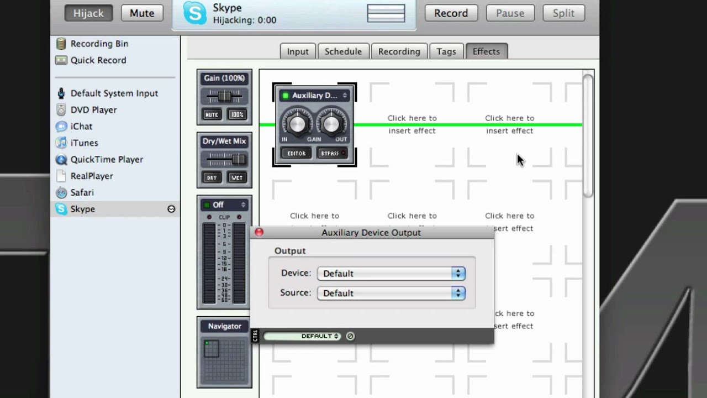The width and height of the screenshot is (707, 398).
Task: Click the OUT gain knob
Action: (x=331, y=123)
